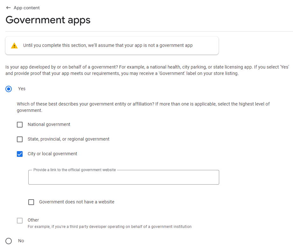Viewport: 293px width, 249px height.
Task: Click the Government apps heading
Action: pos(48,20)
